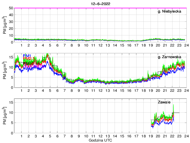This screenshot has width=190, height=143.
Task: Click the Godzina UTC axis label
Action: [x=100, y=140]
